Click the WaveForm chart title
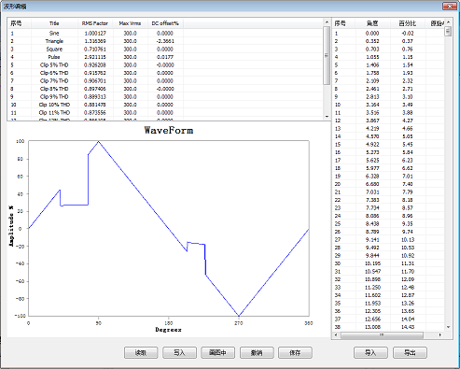Screen dimensions: 460x369 (169, 130)
